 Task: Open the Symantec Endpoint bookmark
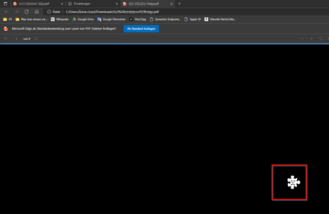pos(165,20)
